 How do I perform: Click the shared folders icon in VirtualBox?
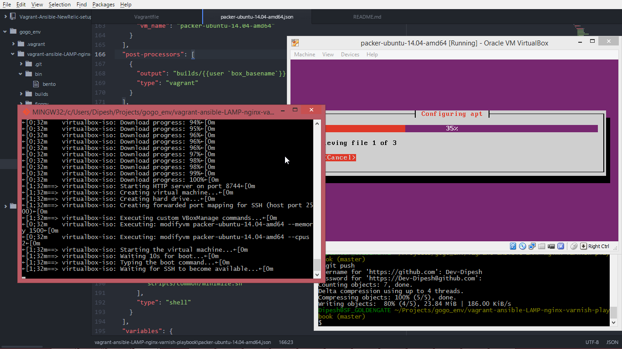click(x=542, y=246)
